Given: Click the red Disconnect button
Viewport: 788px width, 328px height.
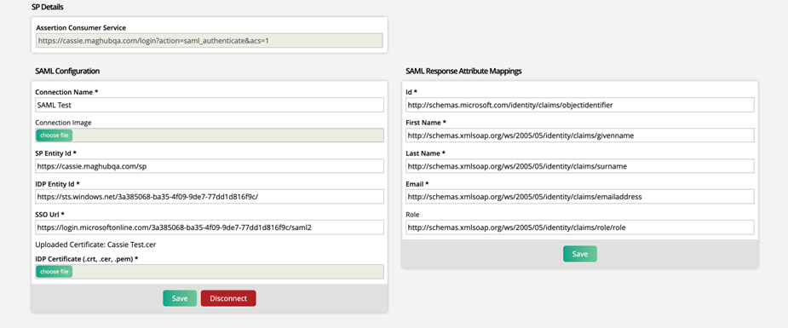Looking at the screenshot, I should 228,298.
